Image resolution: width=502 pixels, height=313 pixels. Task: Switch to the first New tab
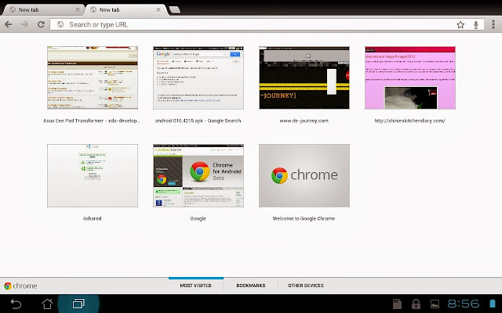(43, 10)
